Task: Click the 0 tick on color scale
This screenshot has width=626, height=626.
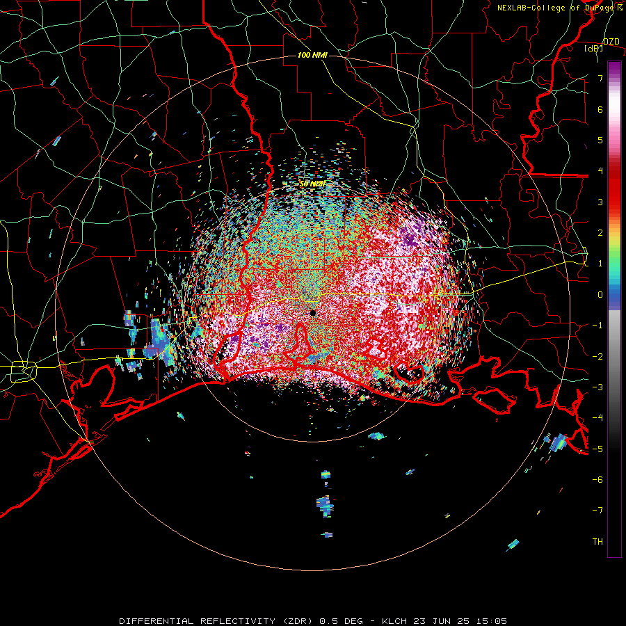Action: [600, 295]
